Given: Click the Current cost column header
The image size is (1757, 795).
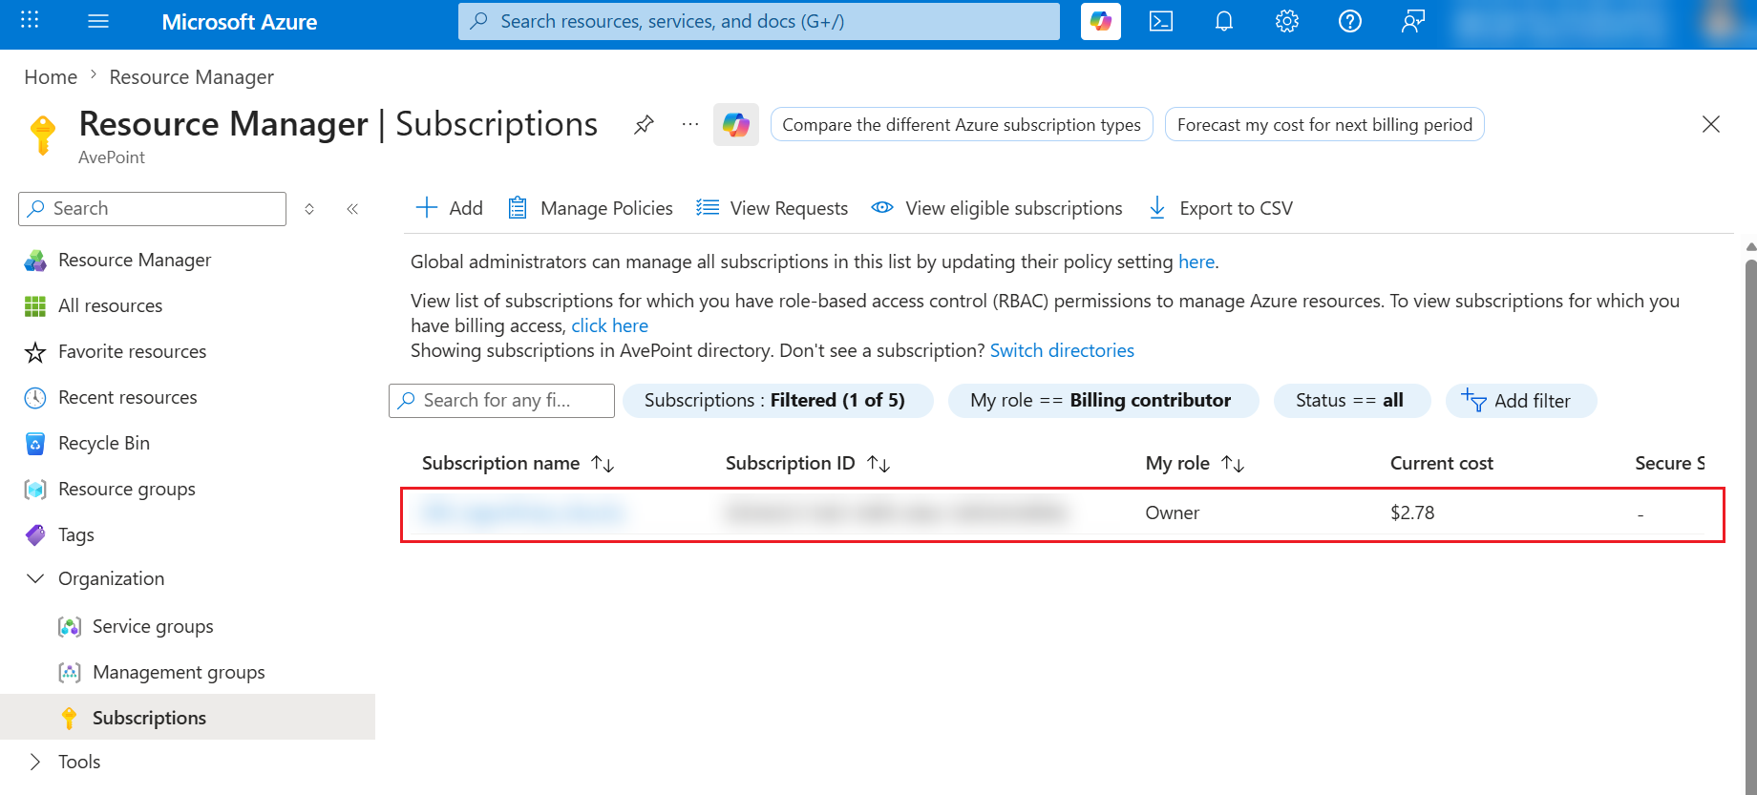Looking at the screenshot, I should click(x=1441, y=463).
